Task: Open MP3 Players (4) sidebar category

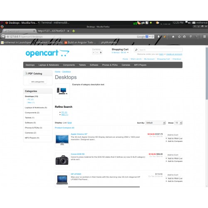Action: click(x=32, y=138)
